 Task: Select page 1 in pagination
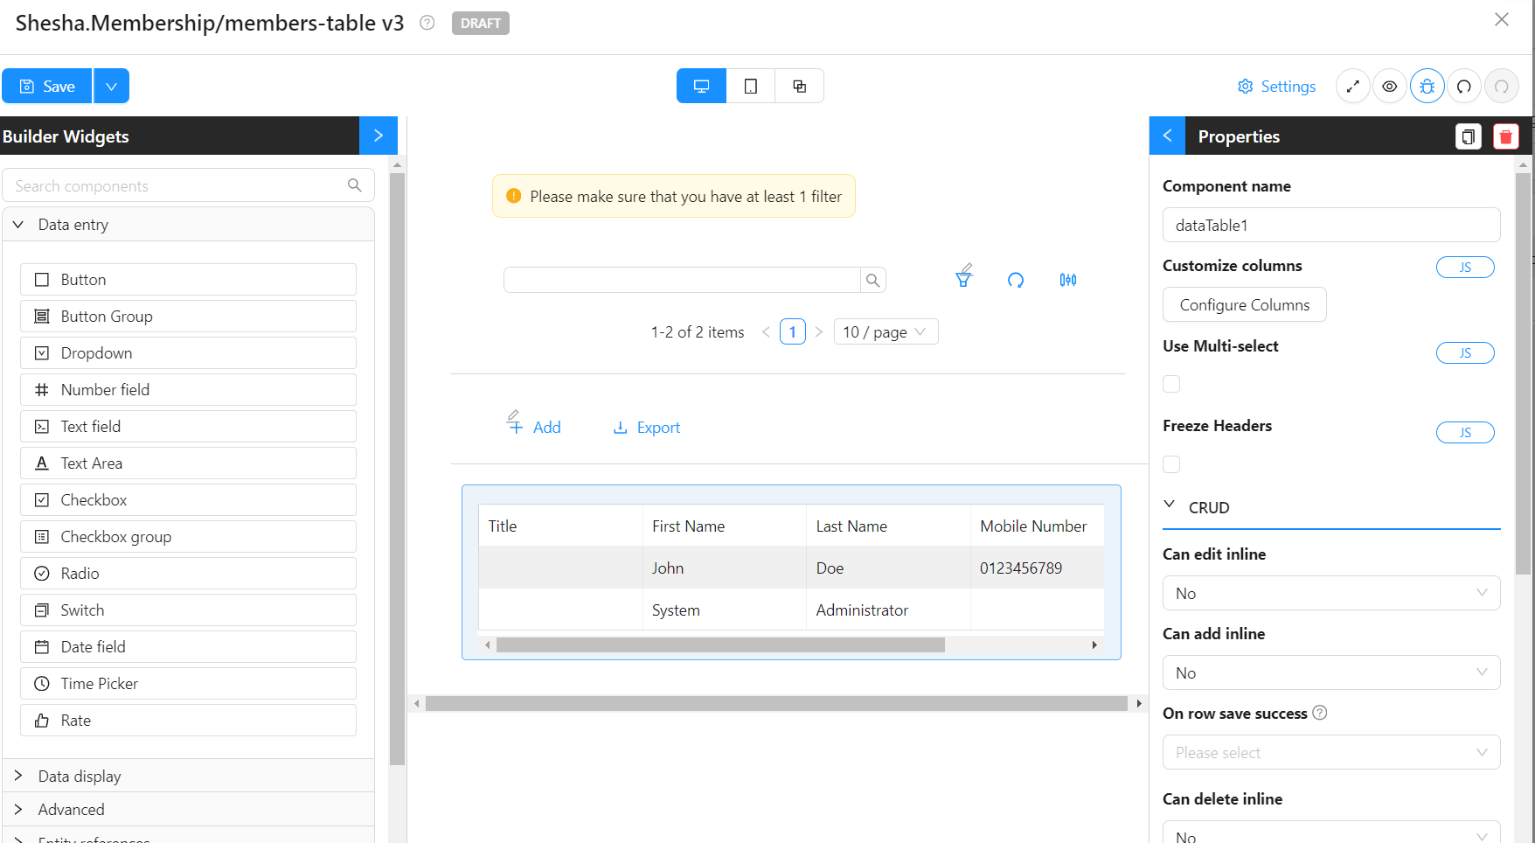(792, 331)
